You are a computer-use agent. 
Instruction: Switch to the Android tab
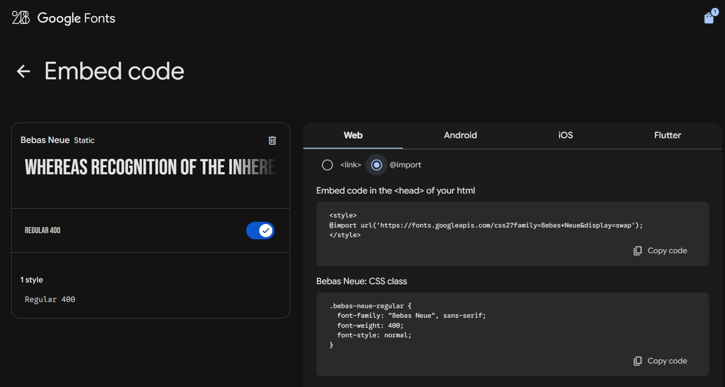point(460,136)
